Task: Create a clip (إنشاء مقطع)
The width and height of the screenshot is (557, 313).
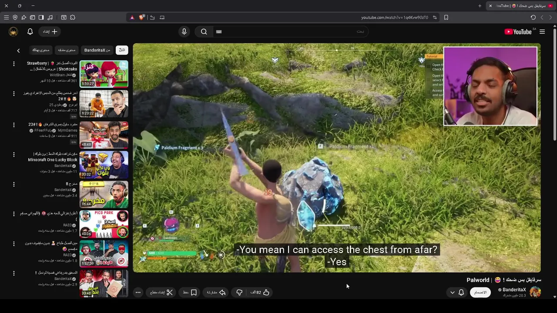Action: click(161, 293)
